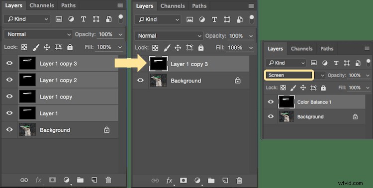Viewport: 373px width, 188px height.
Task: Lock position icon in right panel
Action: click(303, 88)
